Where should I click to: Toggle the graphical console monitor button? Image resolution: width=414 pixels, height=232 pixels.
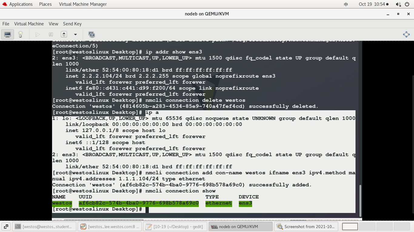[x=7, y=34]
